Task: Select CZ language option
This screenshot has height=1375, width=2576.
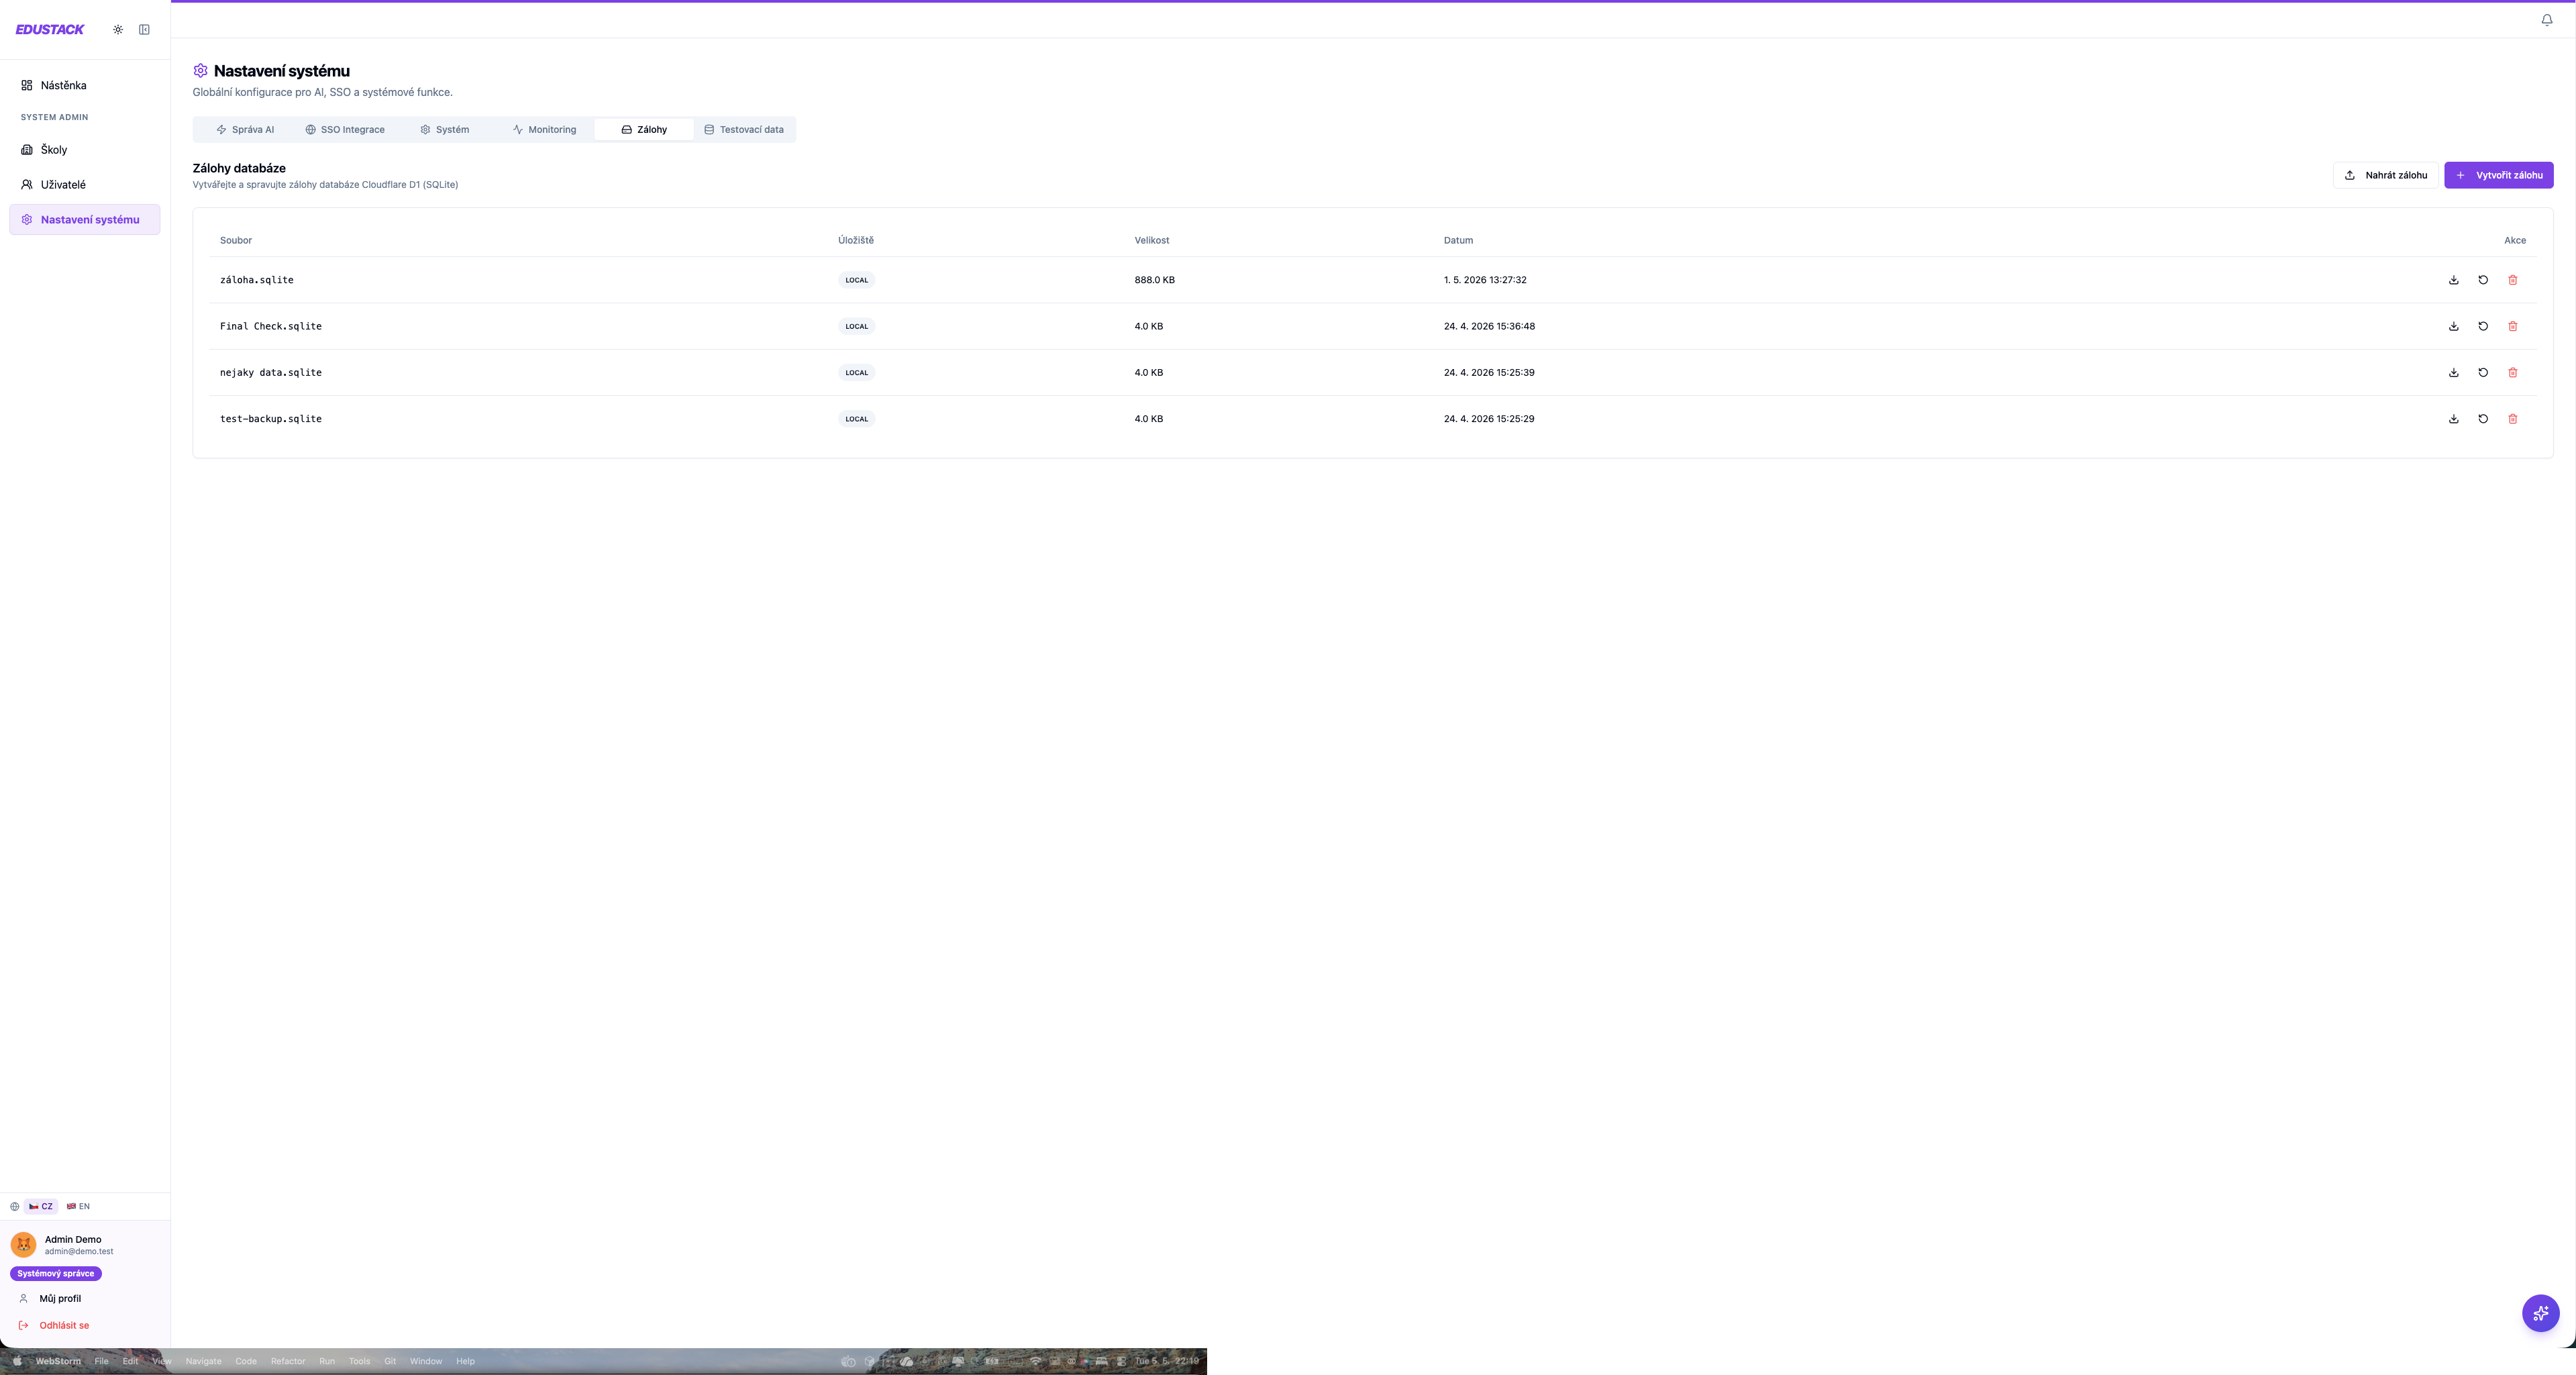Action: coord(41,1206)
